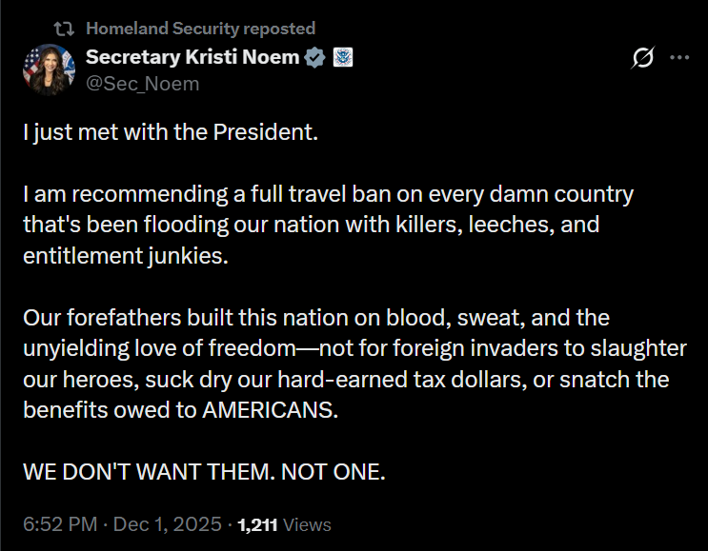Click the line "I just met with the President."
The image size is (708, 551).
click(170, 131)
